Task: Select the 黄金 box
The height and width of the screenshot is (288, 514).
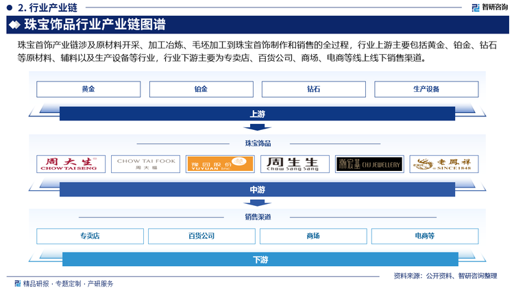Action: pyautogui.click(x=88, y=89)
